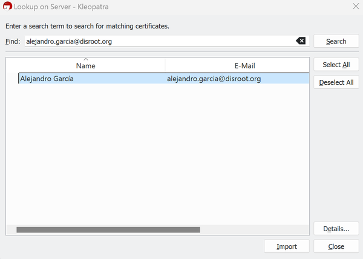Close the dialog using title bar X
Viewport: 363px width, 259px height.
[355, 7]
